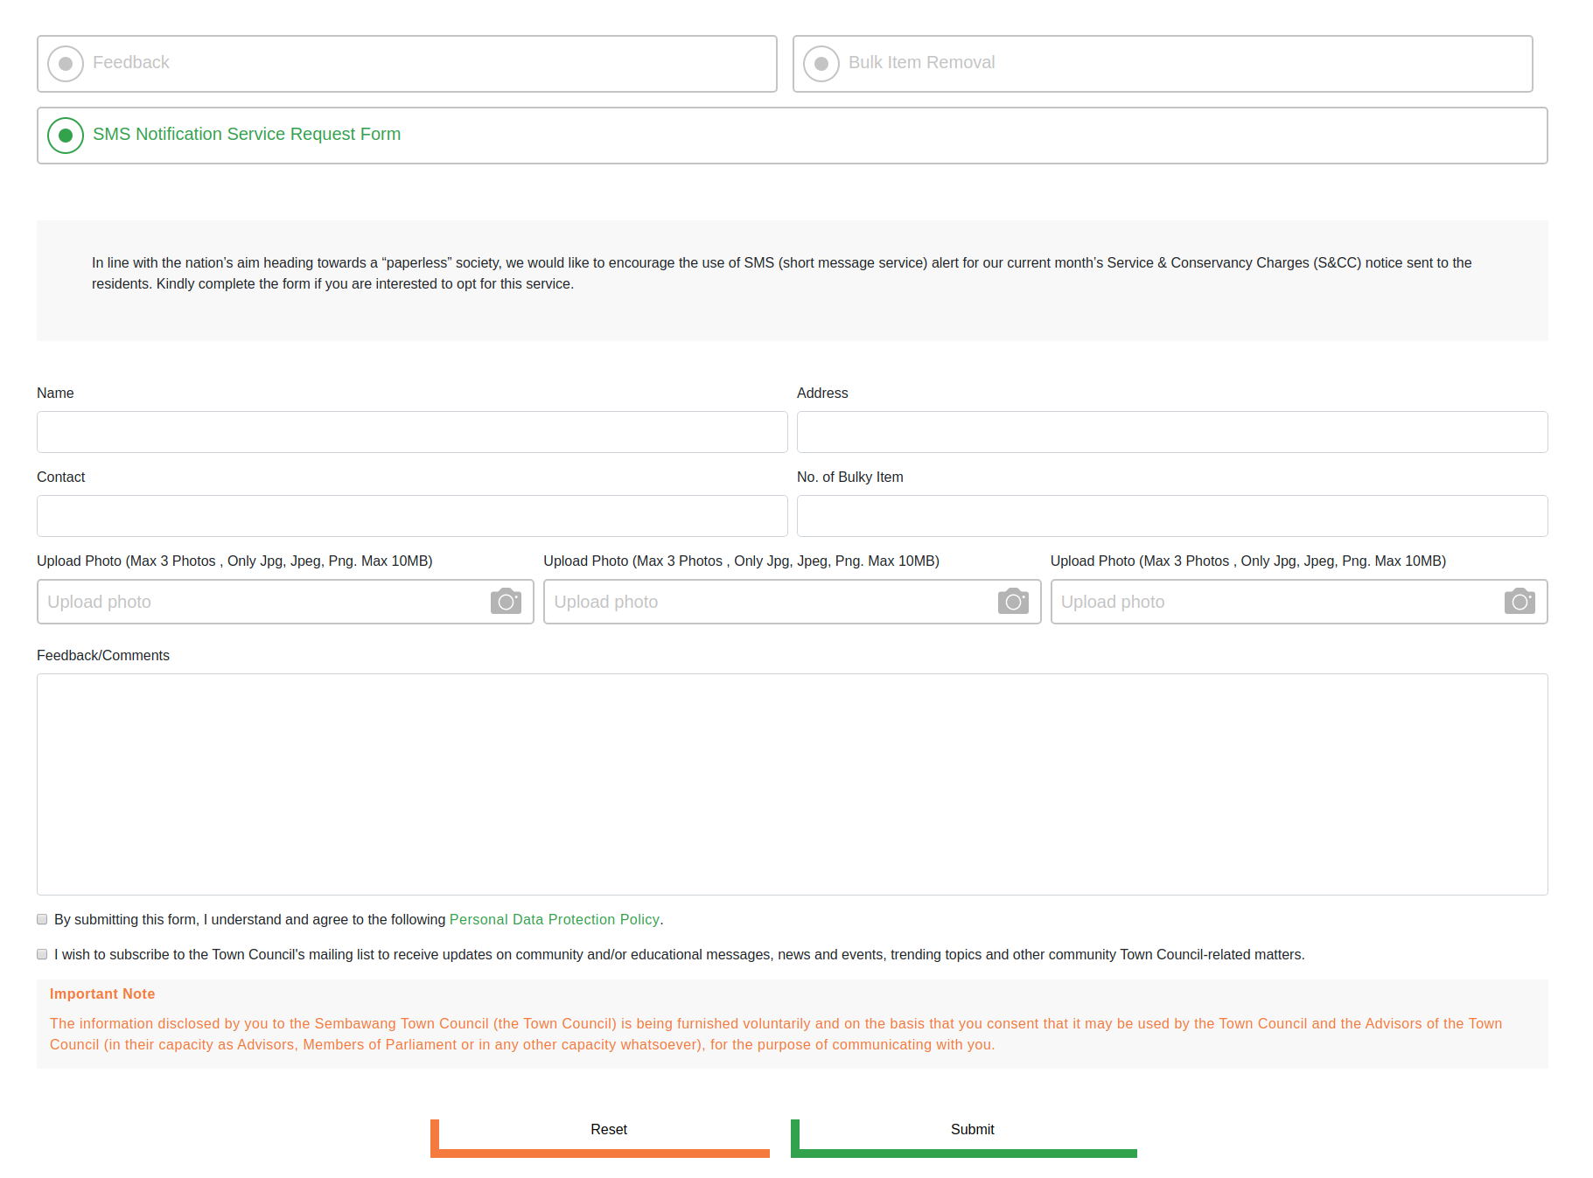The image size is (1593, 1178).
Task: Click into the Contact text field
Action: tap(412, 516)
